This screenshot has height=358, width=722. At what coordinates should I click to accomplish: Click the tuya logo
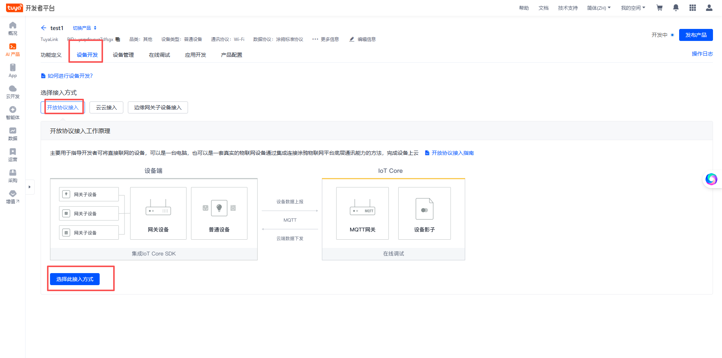[15, 8]
